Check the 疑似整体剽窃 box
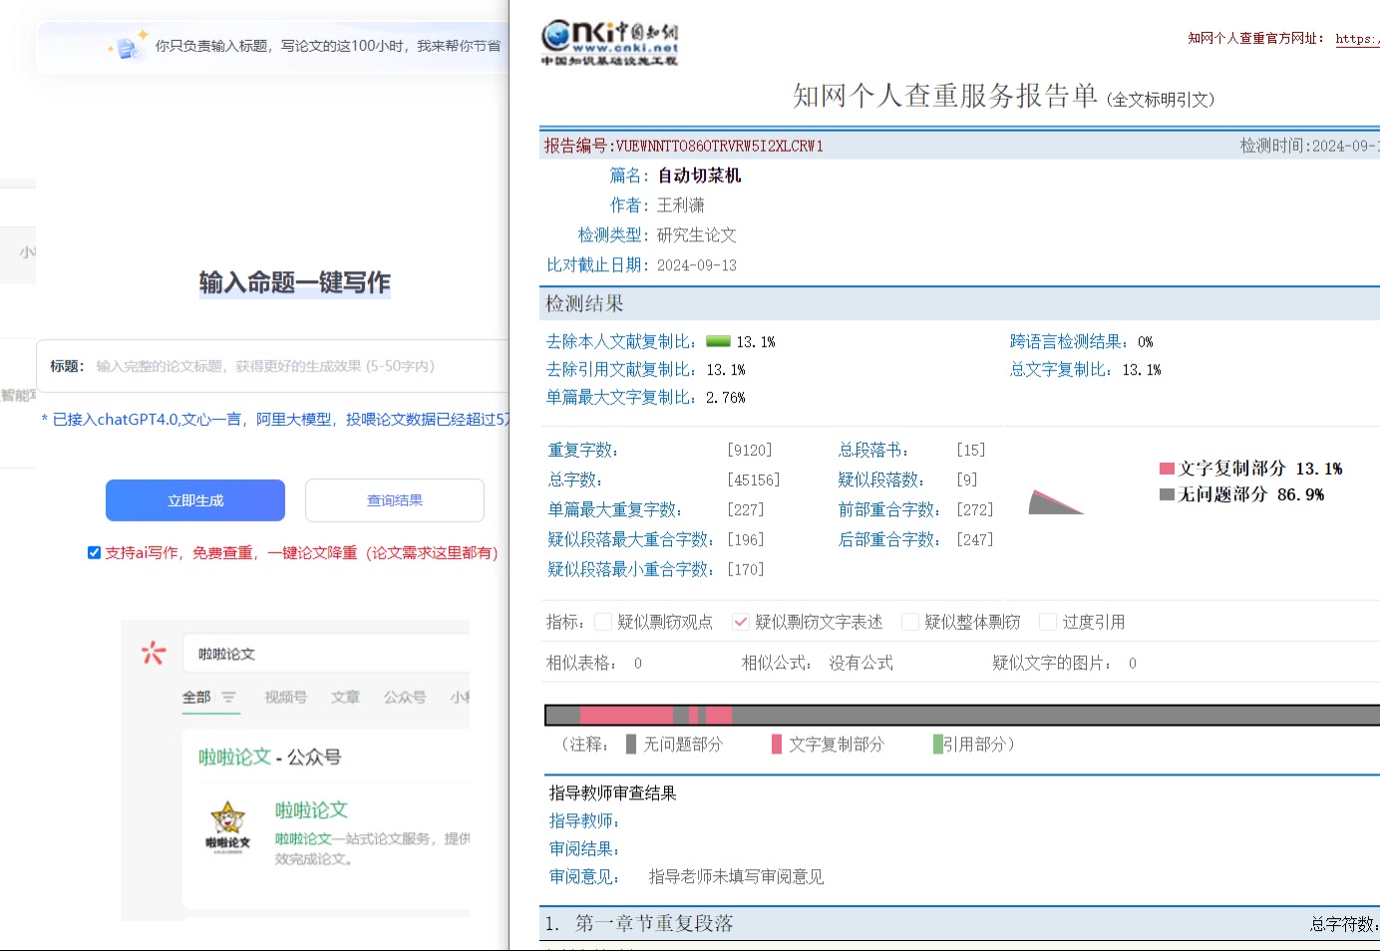1380x951 pixels. pyautogui.click(x=909, y=622)
